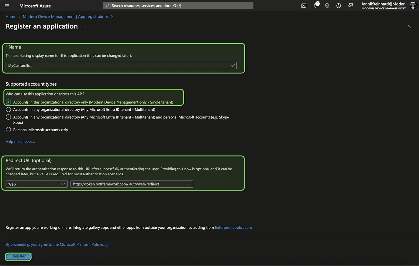The width and height of the screenshot is (419, 266).
Task: Open the account avatar menu
Action: tap(413, 5)
